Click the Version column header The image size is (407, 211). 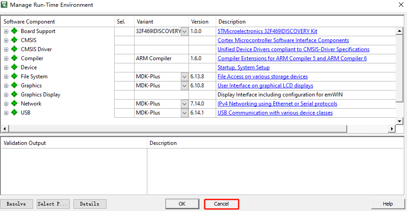[202, 22]
